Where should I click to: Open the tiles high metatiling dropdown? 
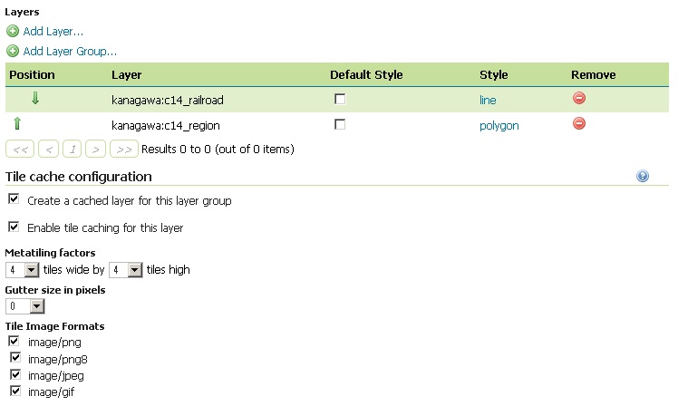(134, 270)
